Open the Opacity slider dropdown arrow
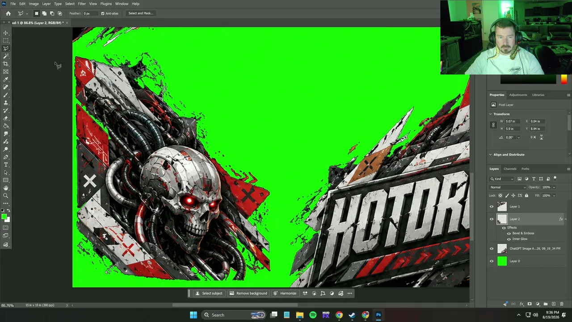572x322 pixels. (x=554, y=187)
